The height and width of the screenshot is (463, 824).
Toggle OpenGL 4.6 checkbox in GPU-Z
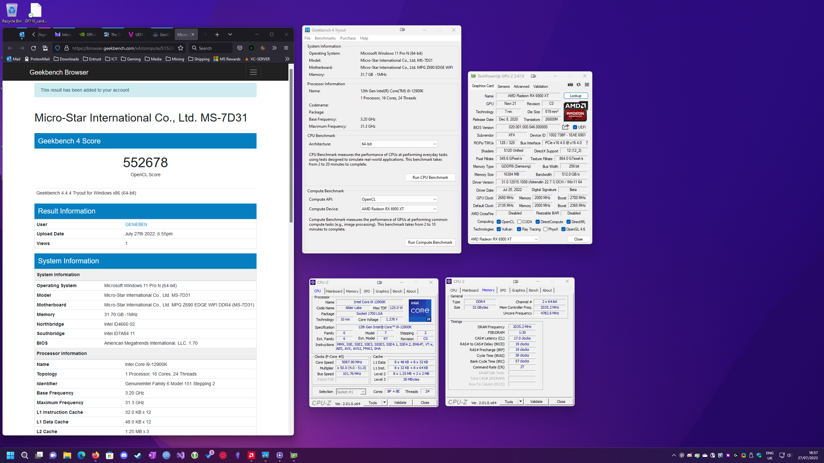tap(563, 229)
